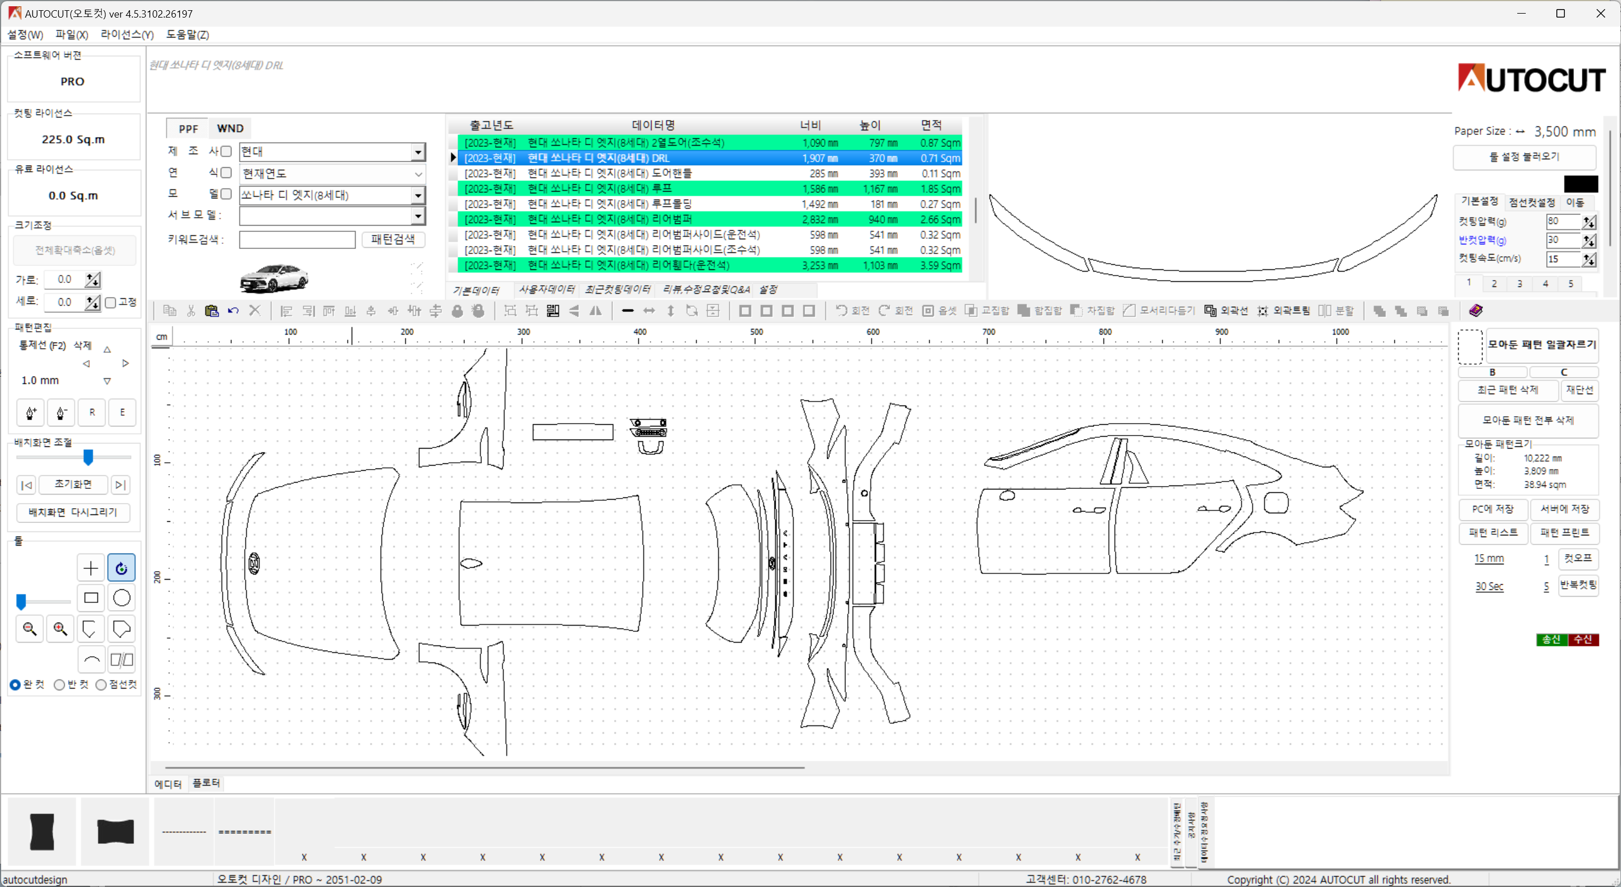Select the arc curve tool
1621x887 pixels.
click(91, 660)
